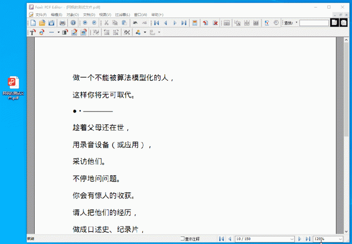Go to first page in status bar
Screen dimensions: 352x244
tap(221, 239)
